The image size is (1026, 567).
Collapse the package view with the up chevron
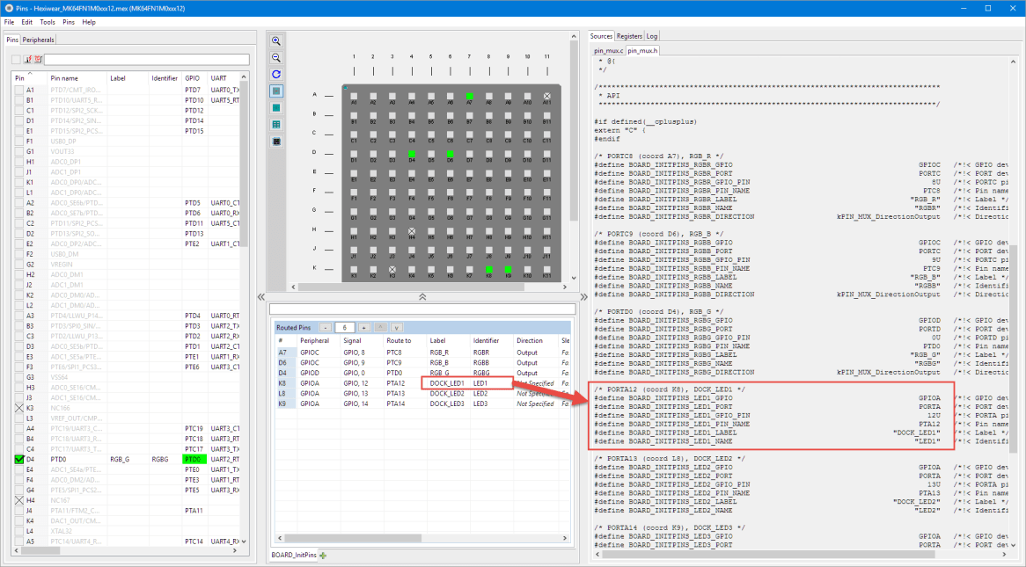(x=423, y=297)
